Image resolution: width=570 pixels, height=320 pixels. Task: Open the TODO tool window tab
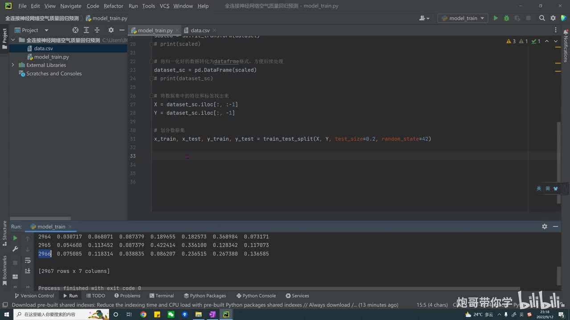pos(96,296)
